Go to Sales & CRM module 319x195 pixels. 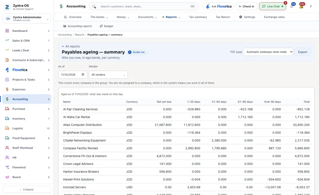point(27,40)
